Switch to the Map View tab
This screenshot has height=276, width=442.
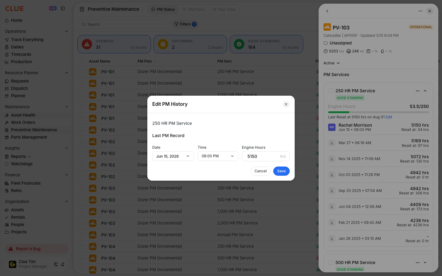point(224,10)
